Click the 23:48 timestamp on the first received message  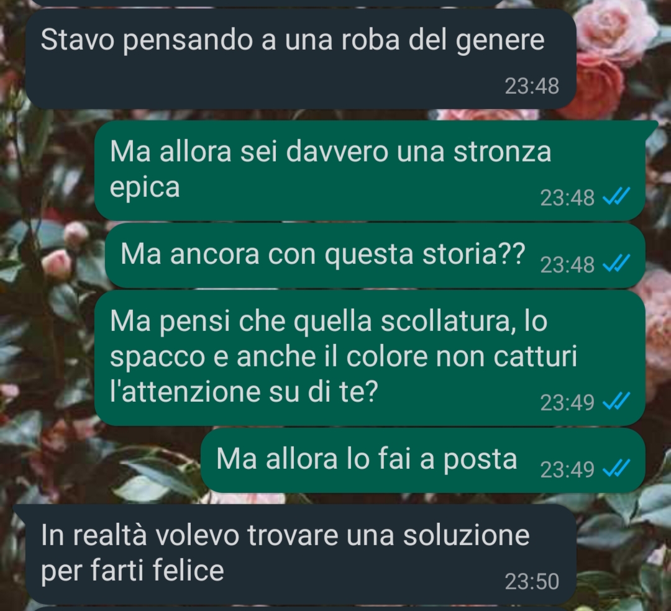tap(532, 86)
